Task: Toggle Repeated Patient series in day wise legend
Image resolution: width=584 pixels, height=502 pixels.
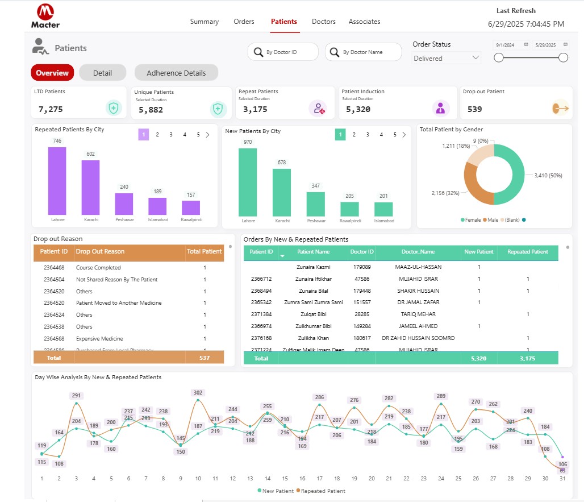Action: coord(321,491)
